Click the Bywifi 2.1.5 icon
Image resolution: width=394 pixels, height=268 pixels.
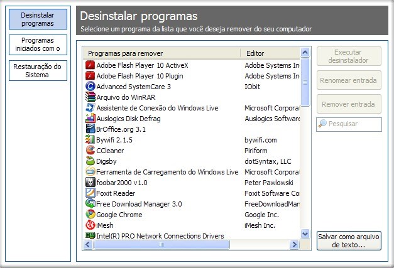coord(90,139)
